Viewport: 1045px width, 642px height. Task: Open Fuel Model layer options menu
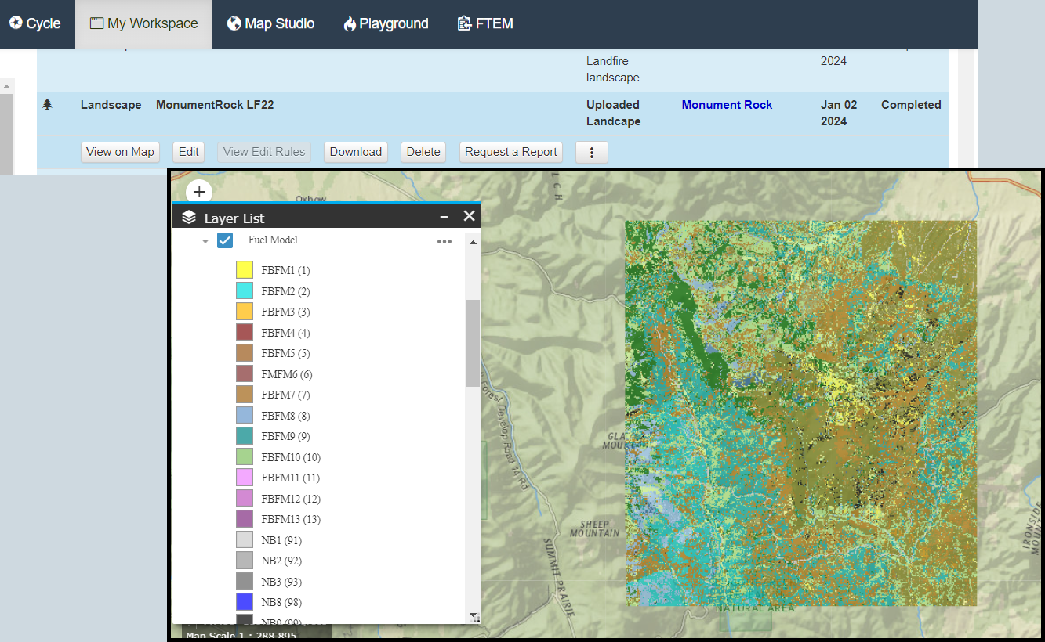tap(444, 241)
